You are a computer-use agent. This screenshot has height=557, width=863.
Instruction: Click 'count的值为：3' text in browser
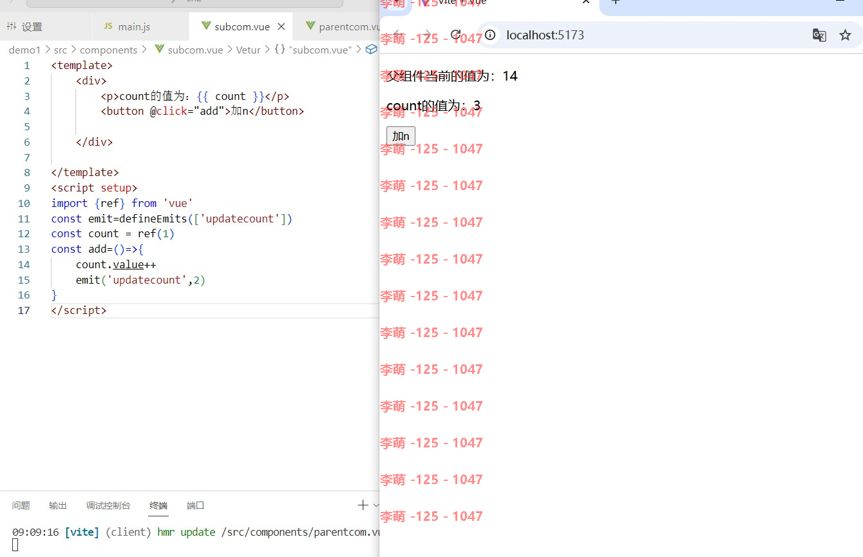point(433,106)
